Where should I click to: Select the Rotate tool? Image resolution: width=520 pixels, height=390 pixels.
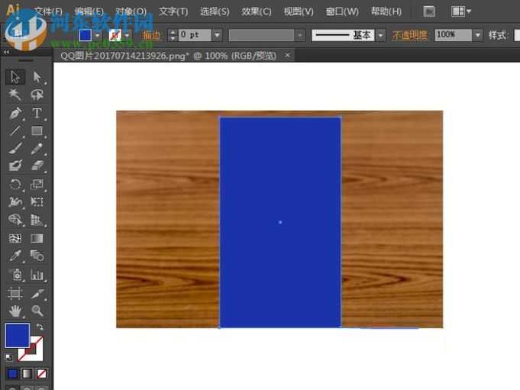pos(15,184)
